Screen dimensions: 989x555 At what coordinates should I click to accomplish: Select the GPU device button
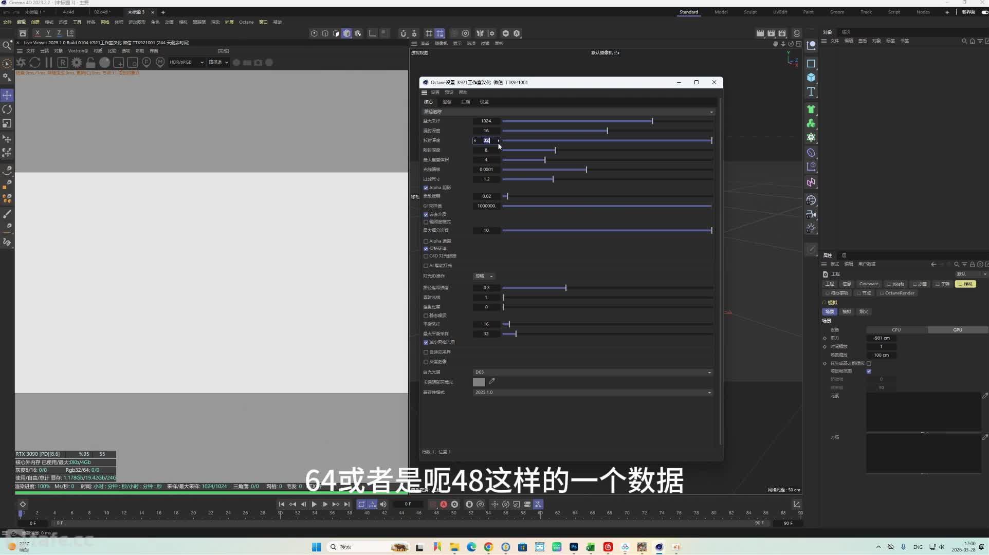[958, 330]
